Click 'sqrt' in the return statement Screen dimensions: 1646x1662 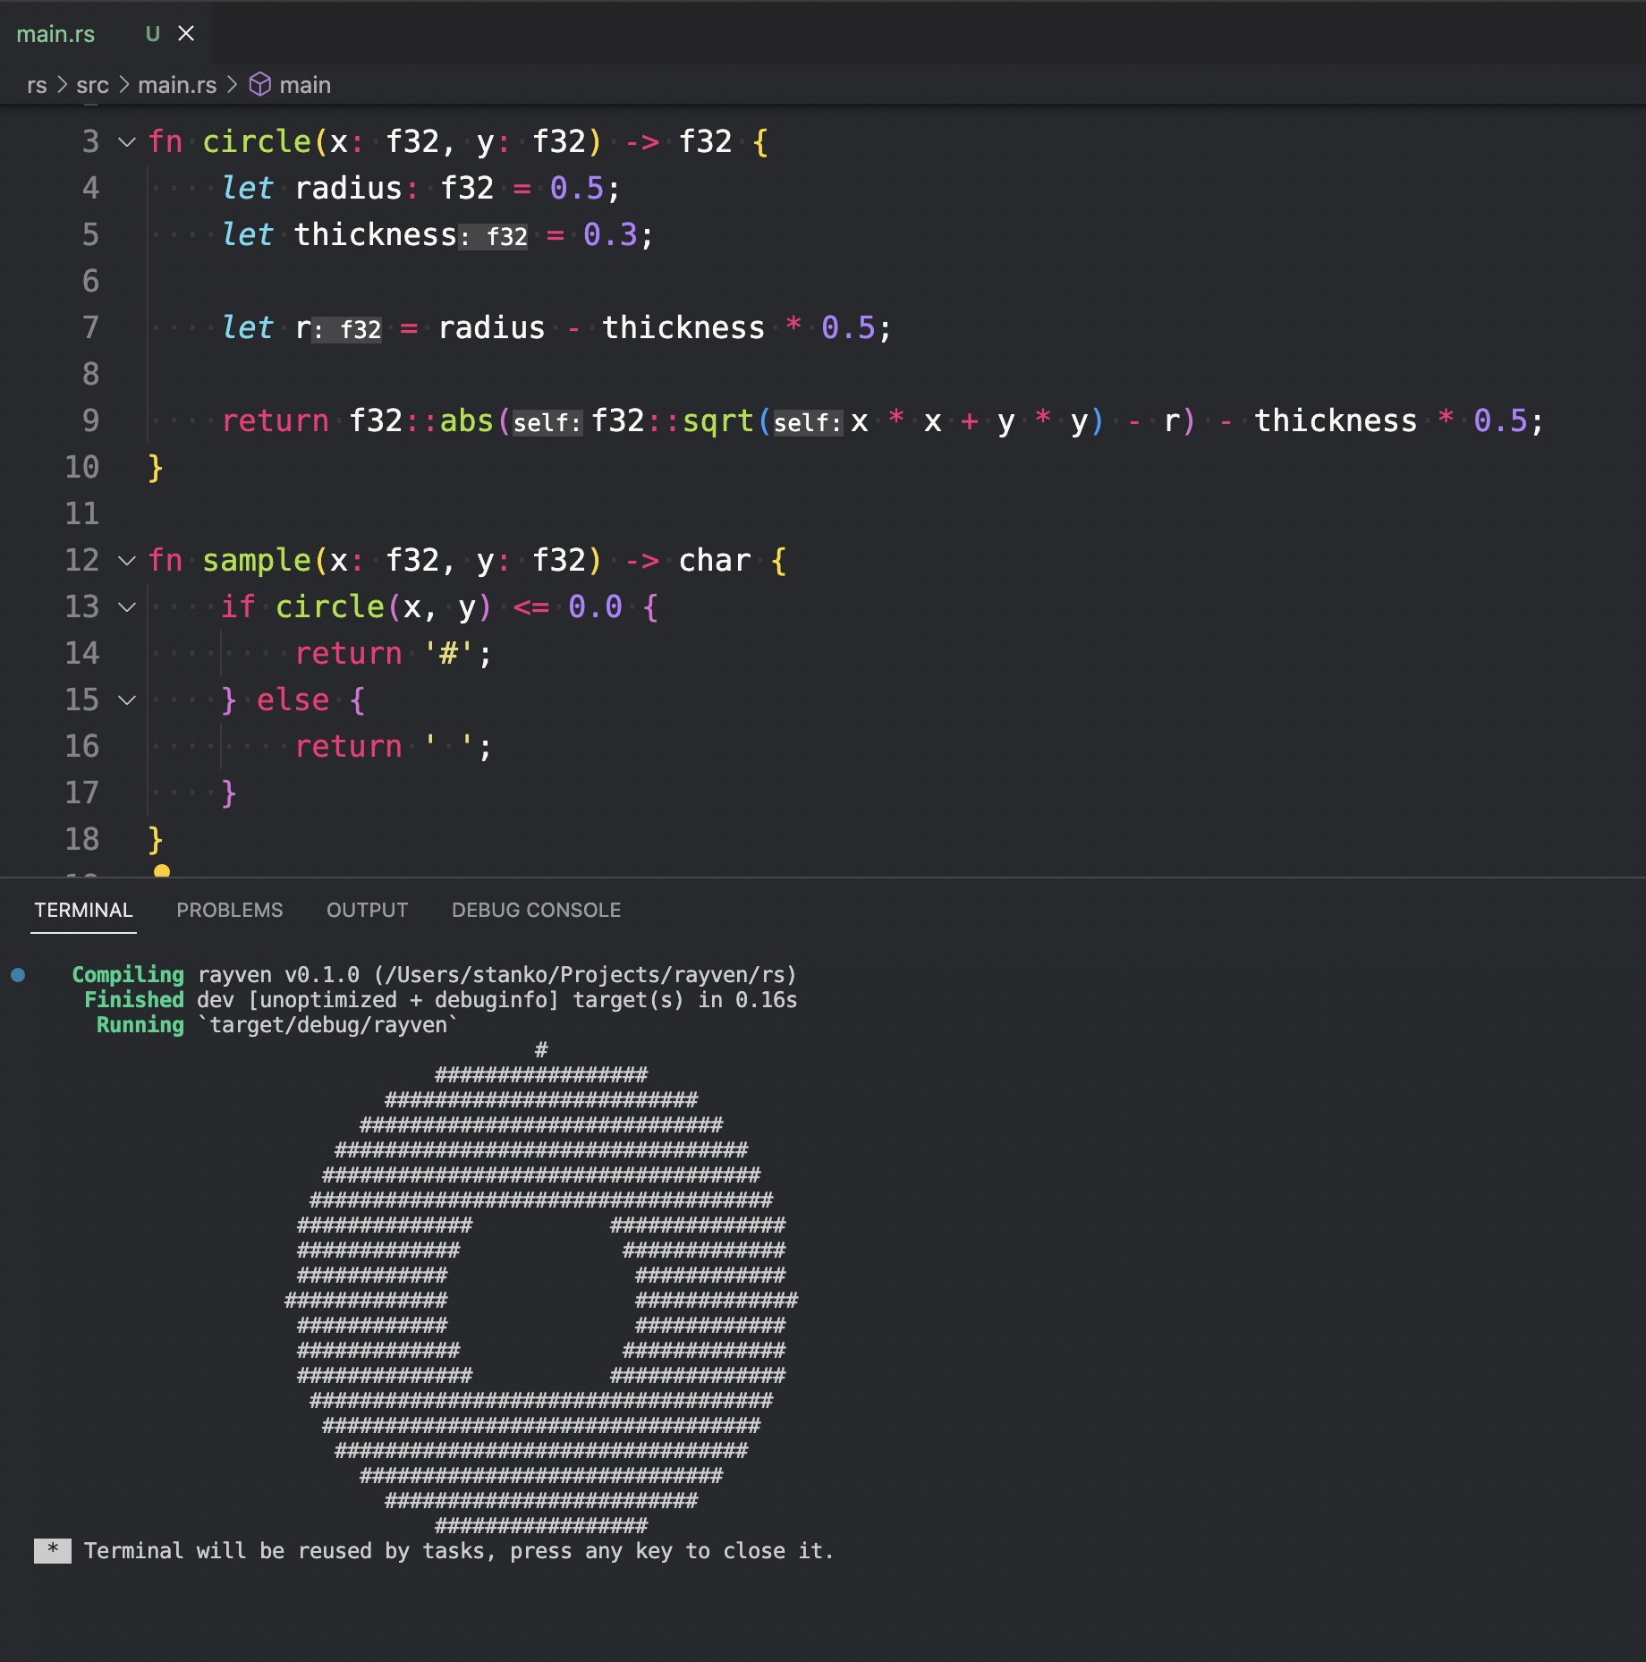tap(717, 420)
